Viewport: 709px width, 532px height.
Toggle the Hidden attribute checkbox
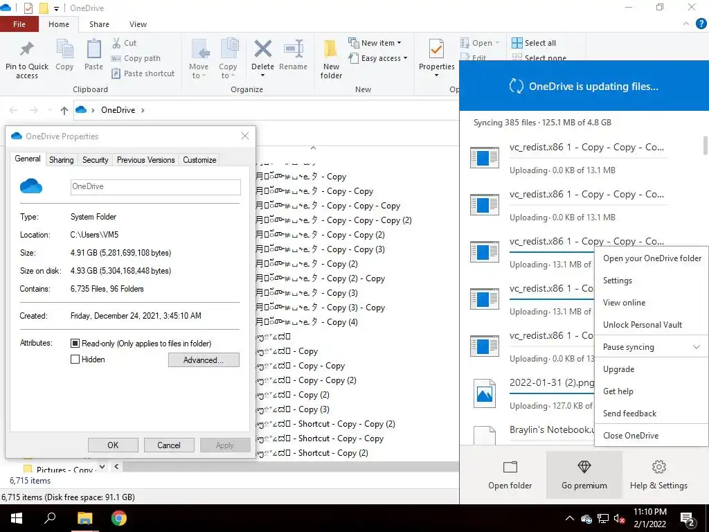click(x=75, y=360)
